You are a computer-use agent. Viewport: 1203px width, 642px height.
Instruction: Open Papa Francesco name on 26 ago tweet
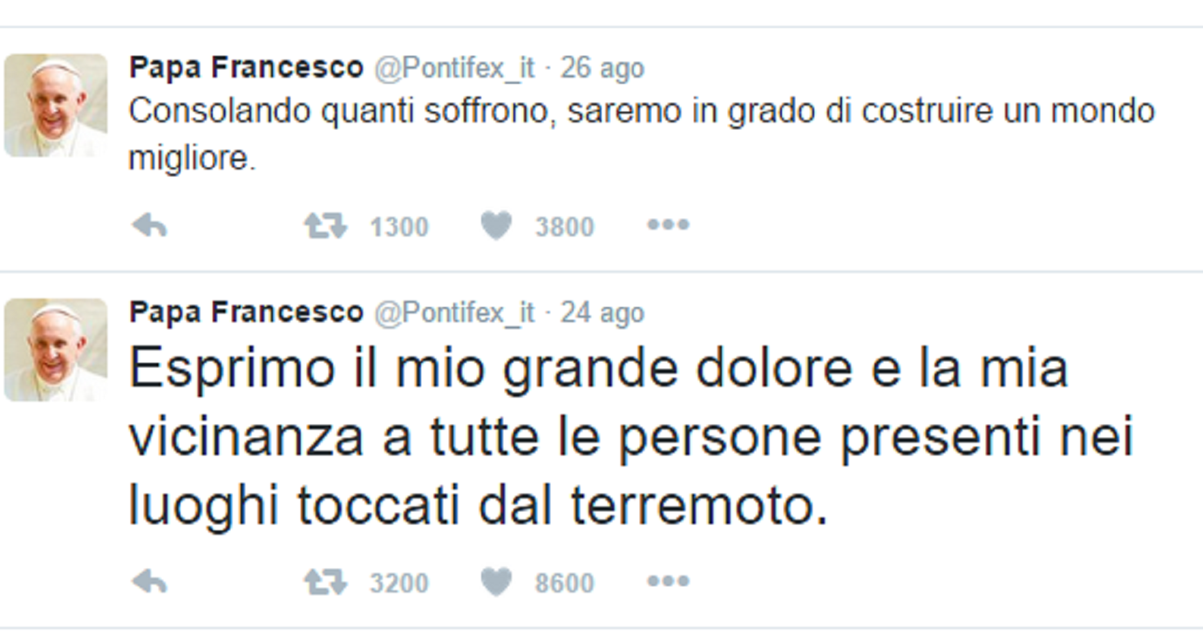pyautogui.click(x=247, y=68)
